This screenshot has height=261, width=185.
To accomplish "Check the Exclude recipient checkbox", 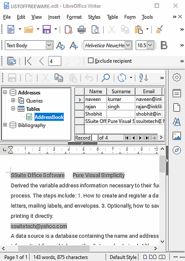I will tap(90, 60).
